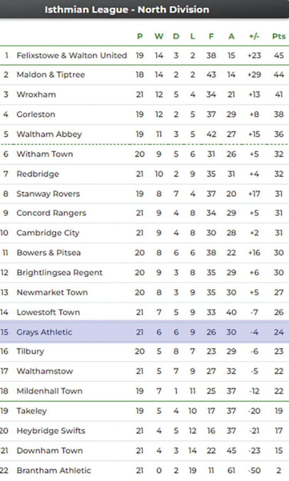Click the W wins column header

pyautogui.click(x=159, y=37)
